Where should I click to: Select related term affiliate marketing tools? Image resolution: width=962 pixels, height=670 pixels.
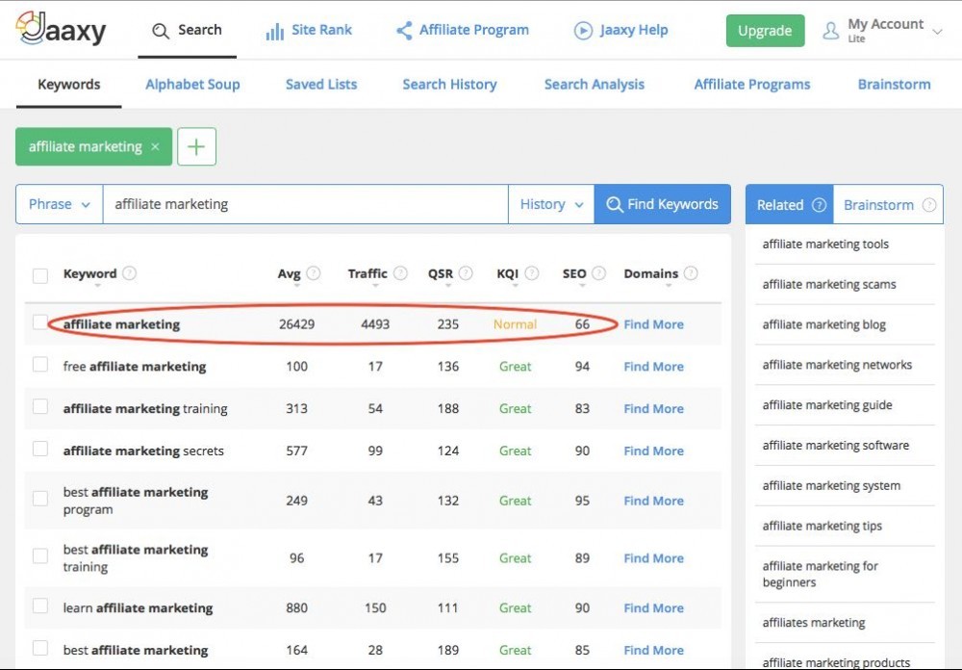pos(825,245)
